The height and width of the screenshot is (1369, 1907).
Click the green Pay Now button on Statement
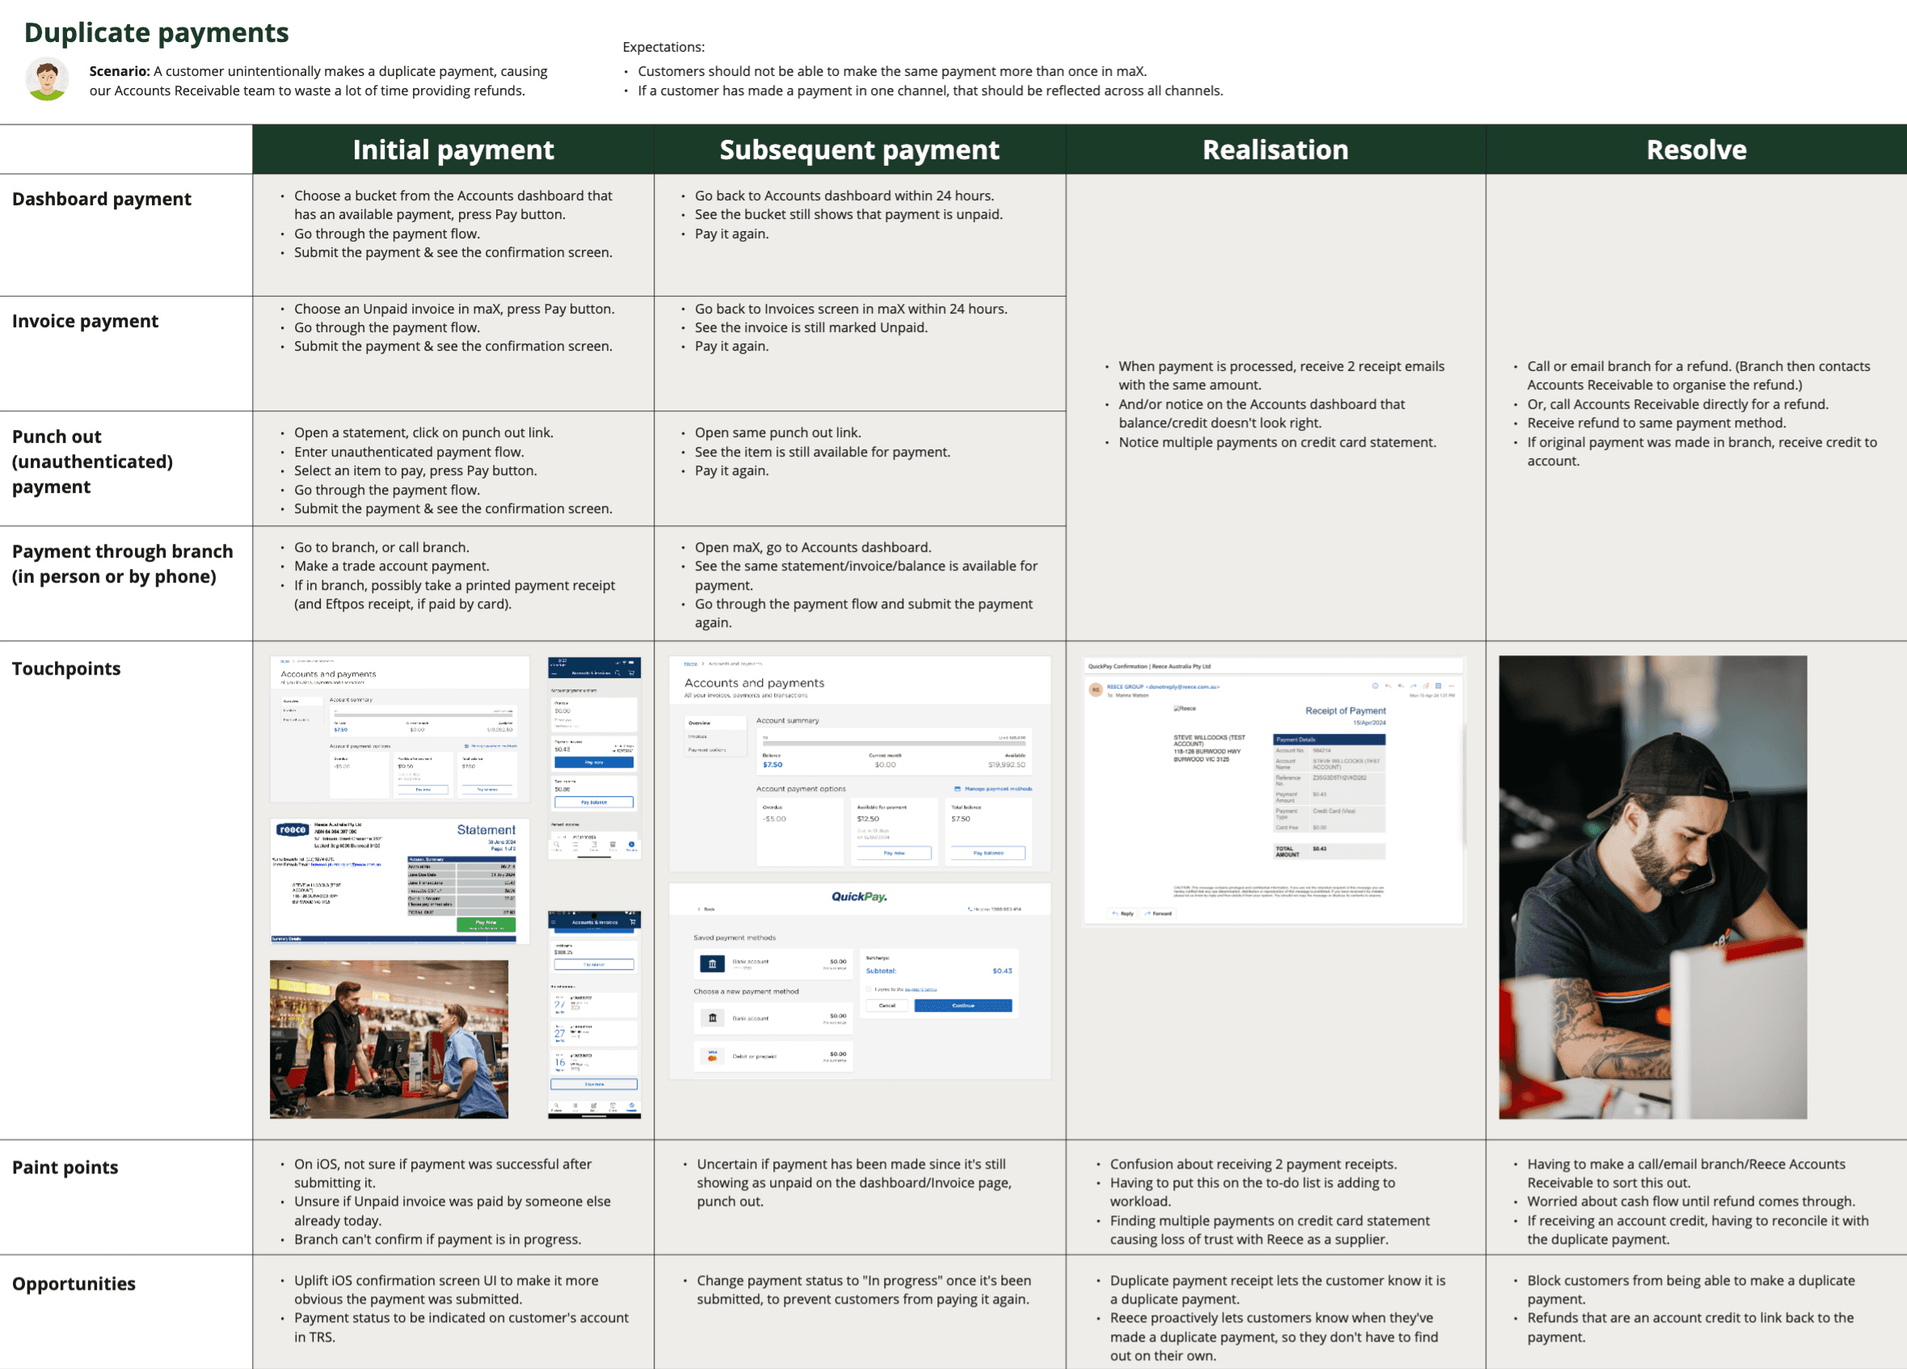[x=485, y=925]
